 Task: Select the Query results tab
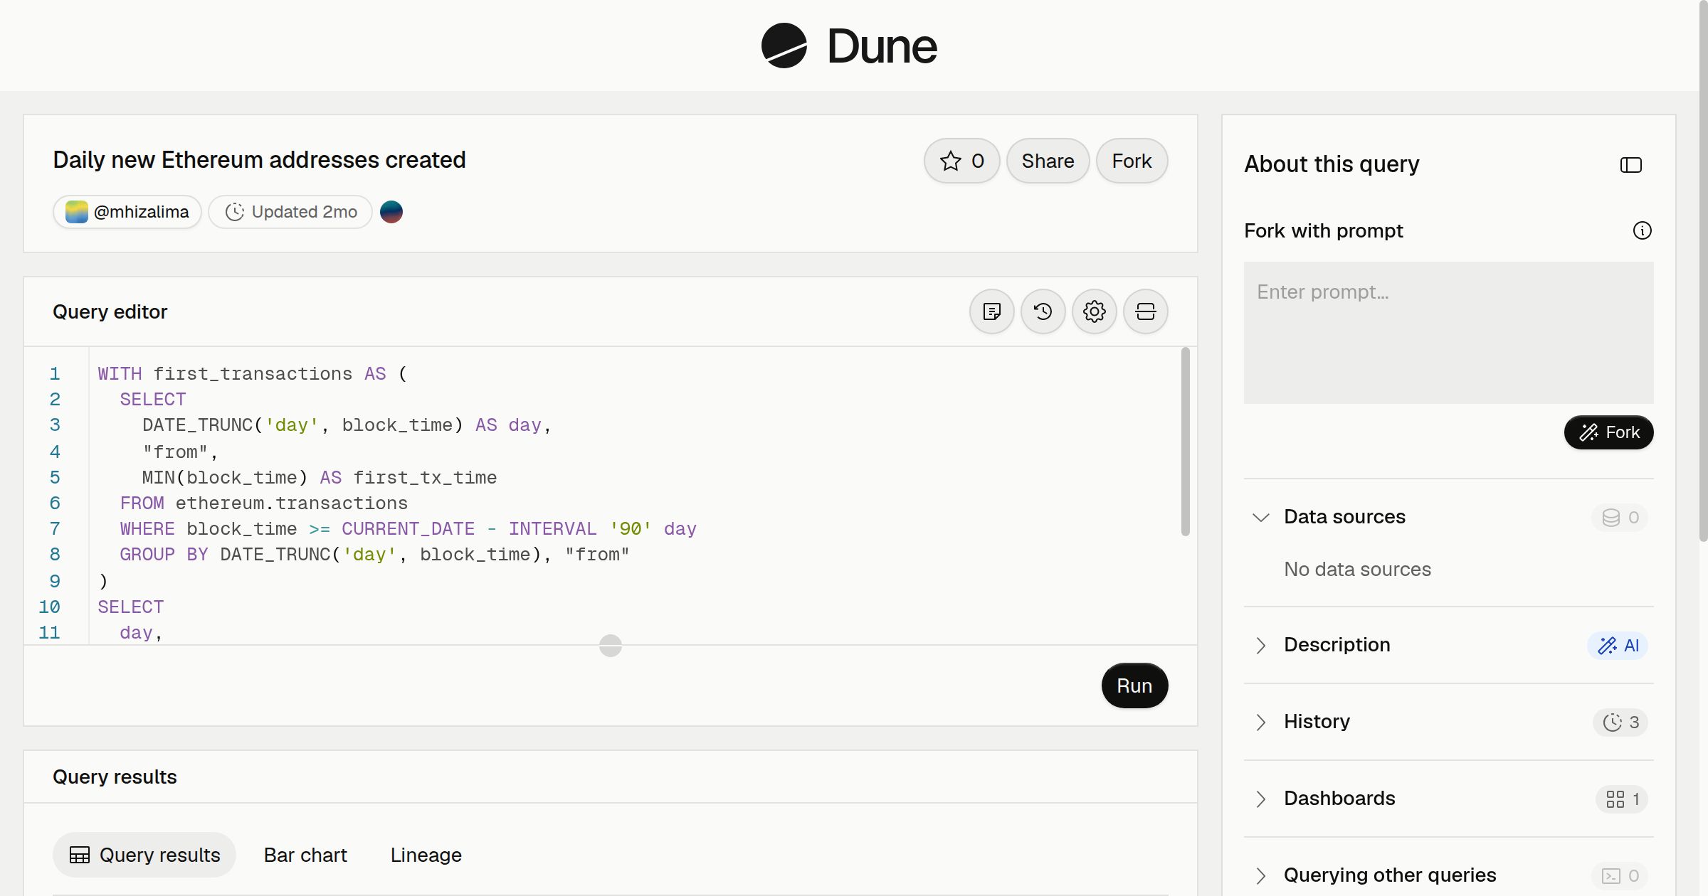pyautogui.click(x=144, y=855)
